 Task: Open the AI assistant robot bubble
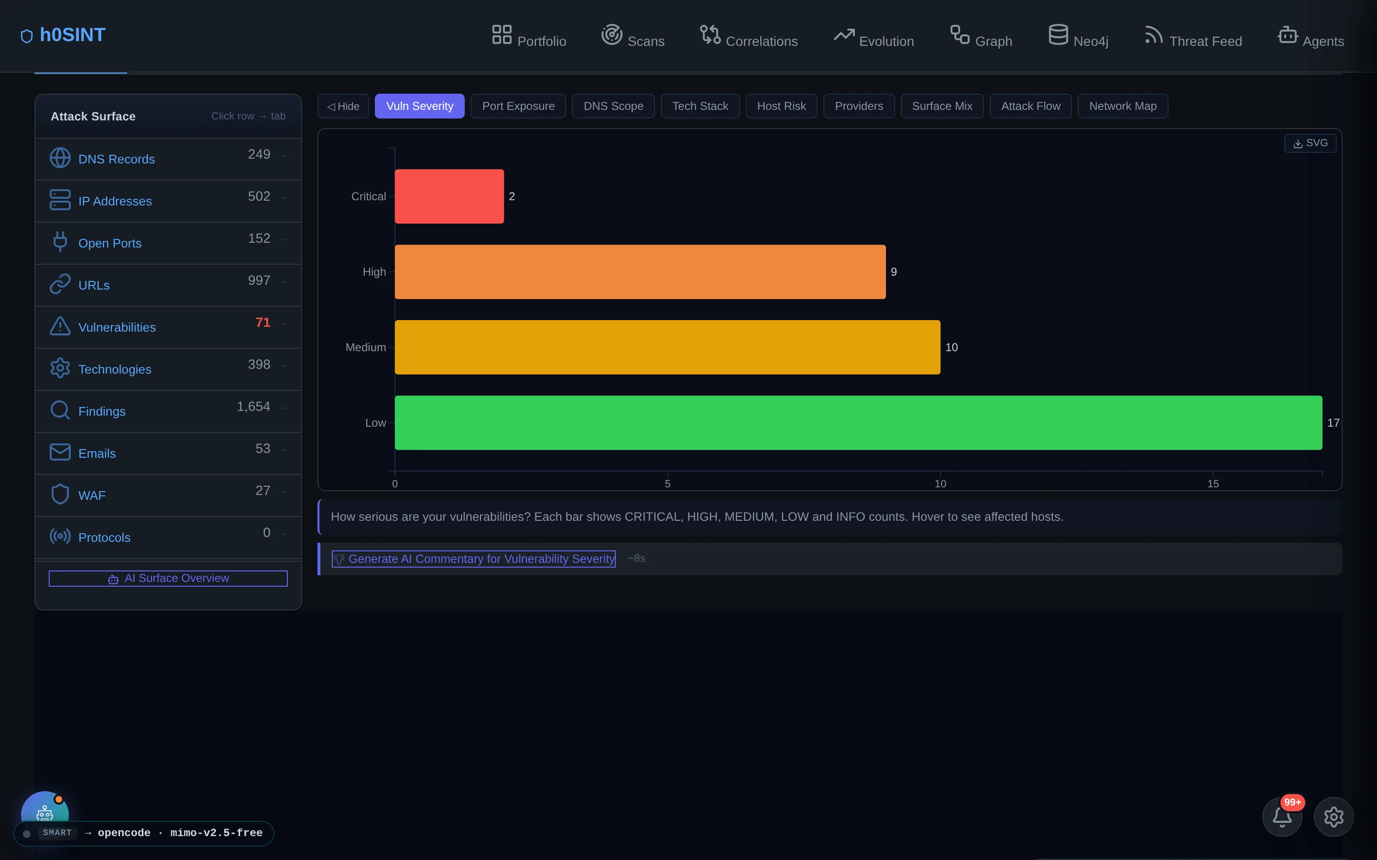(x=45, y=807)
